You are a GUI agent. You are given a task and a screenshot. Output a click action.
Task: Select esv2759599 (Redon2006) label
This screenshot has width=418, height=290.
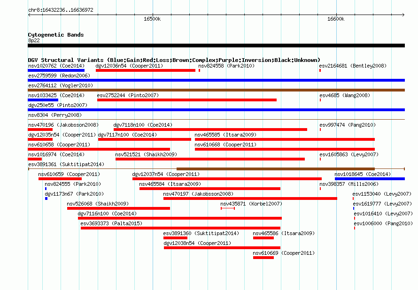(59, 76)
